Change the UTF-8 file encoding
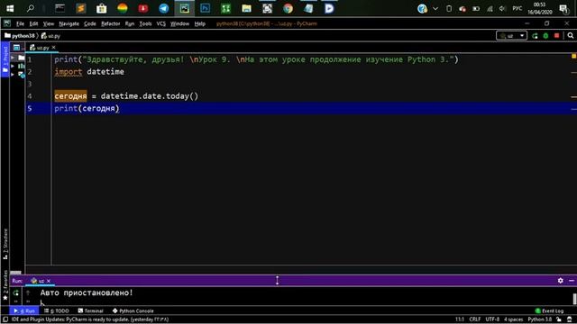The height and width of the screenshot is (324, 577). tap(492, 319)
